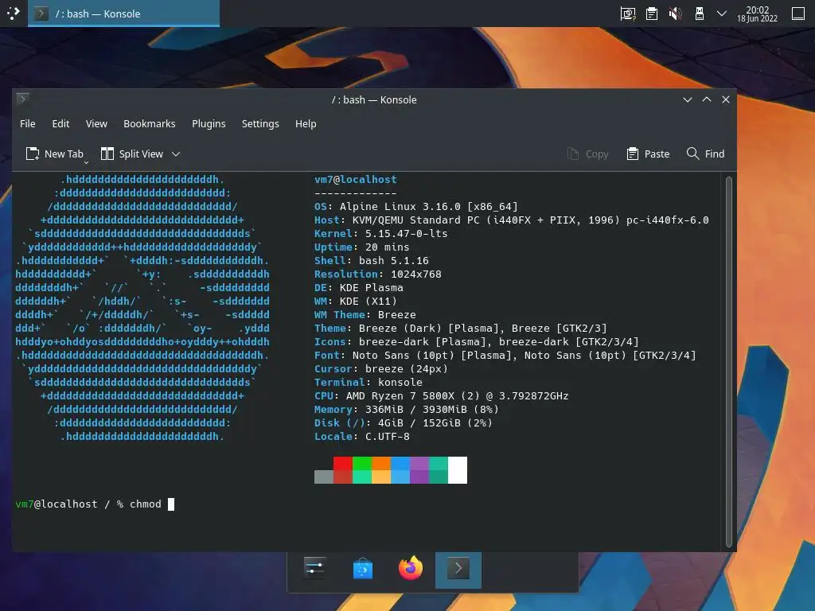Click the Konsole window menu icon in titlebar
Viewport: 815px width, 611px height.
coord(23,98)
